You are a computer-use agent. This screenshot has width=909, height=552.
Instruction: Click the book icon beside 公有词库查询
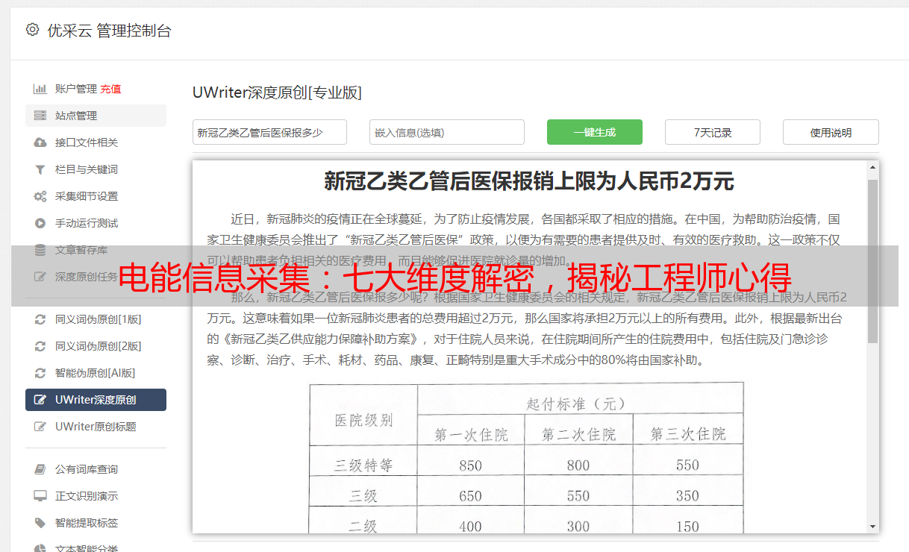tap(40, 469)
